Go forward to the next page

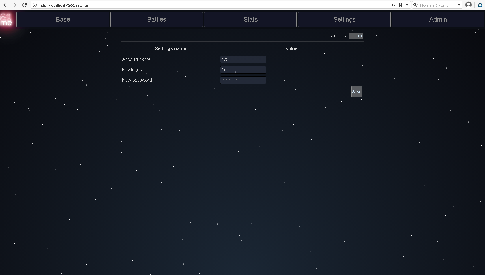click(x=15, y=5)
